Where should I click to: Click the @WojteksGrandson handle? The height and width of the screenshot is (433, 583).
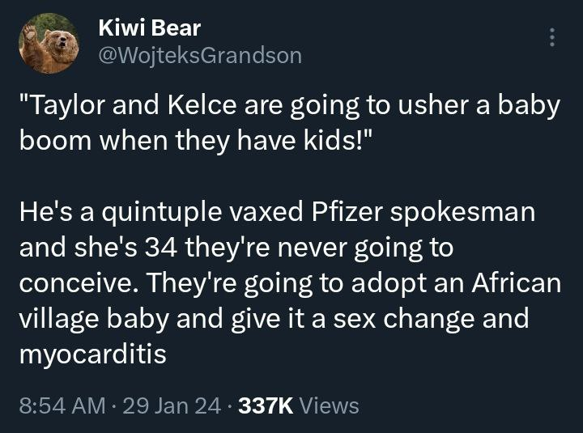[x=200, y=56]
